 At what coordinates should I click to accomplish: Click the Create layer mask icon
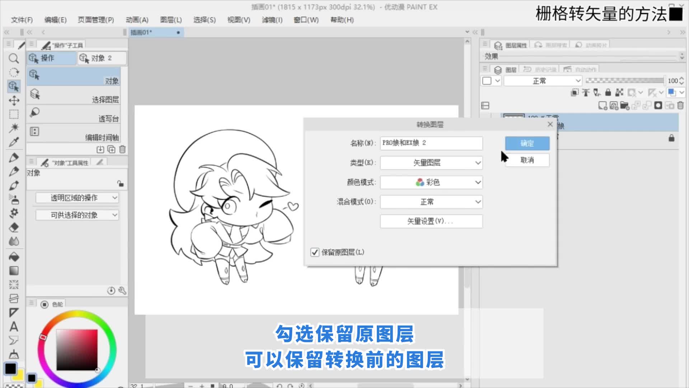point(658,106)
